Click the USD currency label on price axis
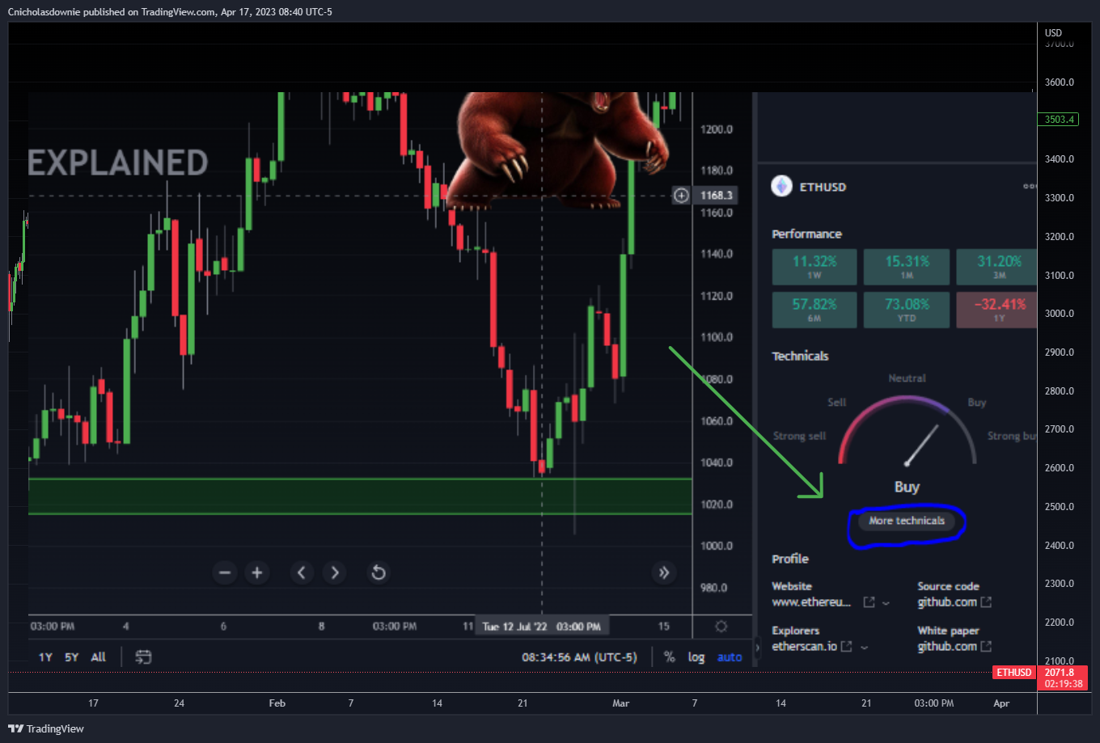This screenshot has width=1100, height=743. (x=1053, y=33)
